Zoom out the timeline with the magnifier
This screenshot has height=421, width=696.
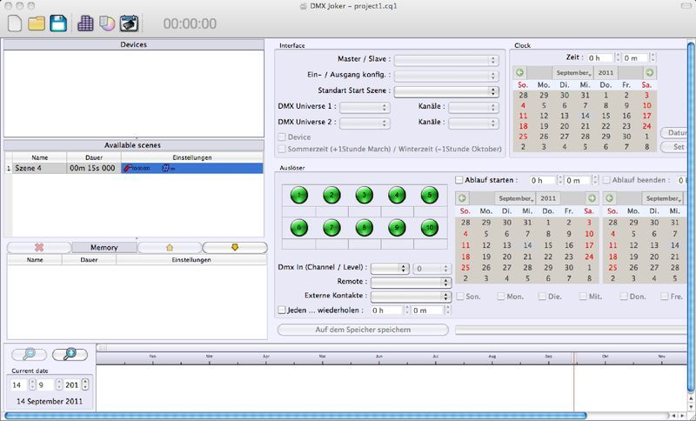[30, 354]
